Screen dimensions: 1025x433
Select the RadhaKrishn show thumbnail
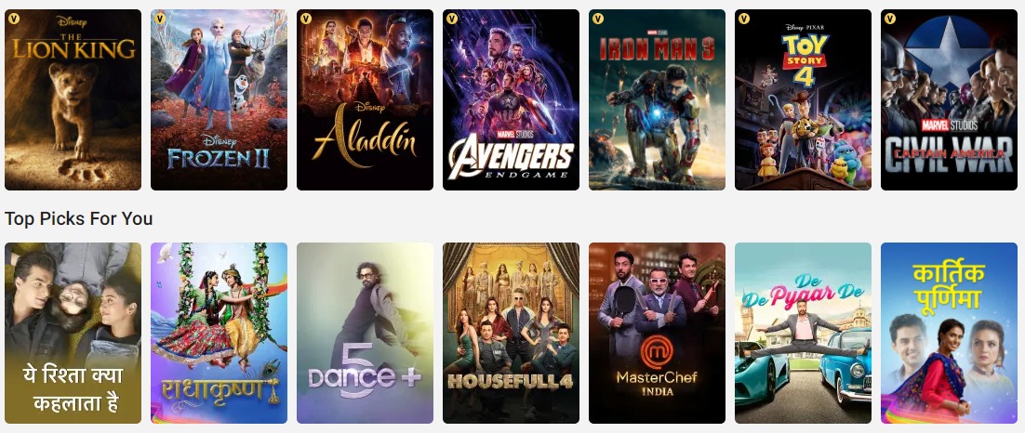219,333
